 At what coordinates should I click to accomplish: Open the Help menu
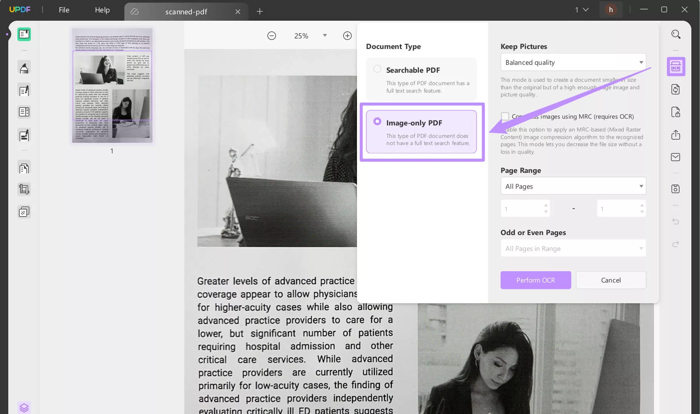click(102, 10)
